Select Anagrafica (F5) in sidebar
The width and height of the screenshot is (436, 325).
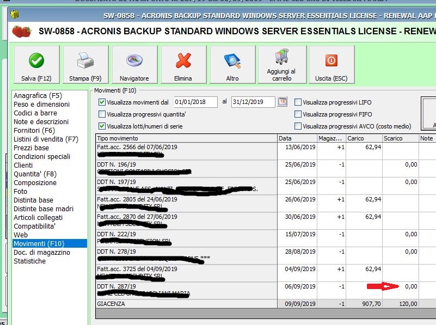pos(38,96)
